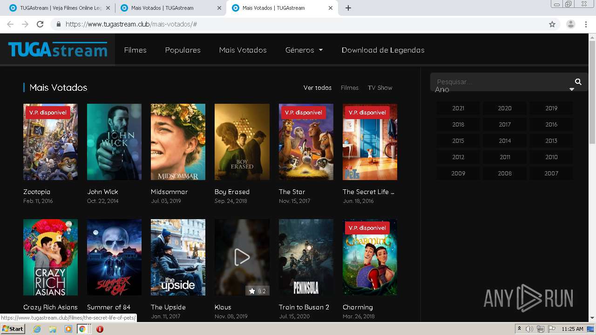
Task: View site info via padlock icon
Action: pos(58,24)
